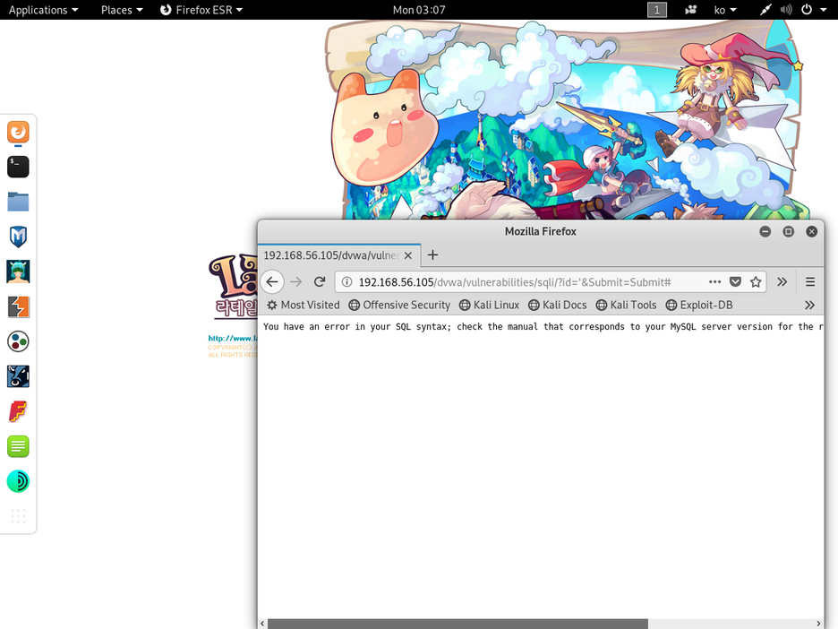The image size is (838, 629).
Task: Open Kali Docs bookmark
Action: [x=557, y=305]
